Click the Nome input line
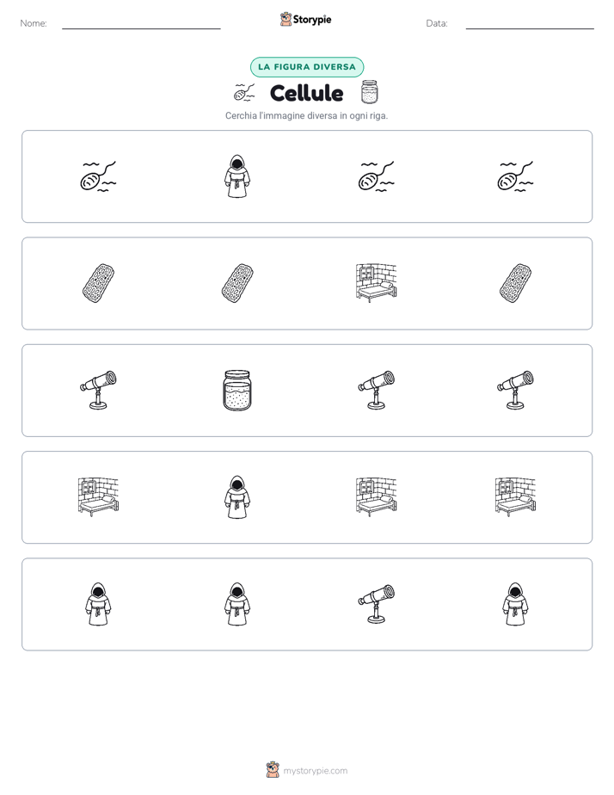Image resolution: width=614 pixels, height=795 pixels. [141, 25]
